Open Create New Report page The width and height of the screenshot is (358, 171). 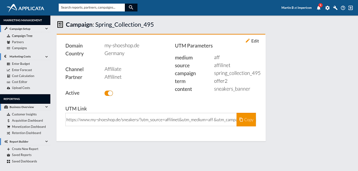pyautogui.click(x=25, y=149)
